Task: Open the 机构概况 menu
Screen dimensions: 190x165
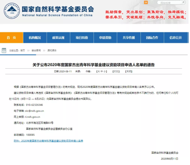Action: [35, 38]
